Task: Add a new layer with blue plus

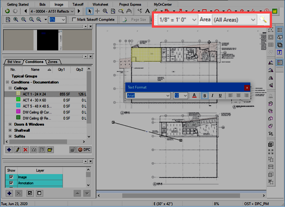Action: [x=9, y=193]
